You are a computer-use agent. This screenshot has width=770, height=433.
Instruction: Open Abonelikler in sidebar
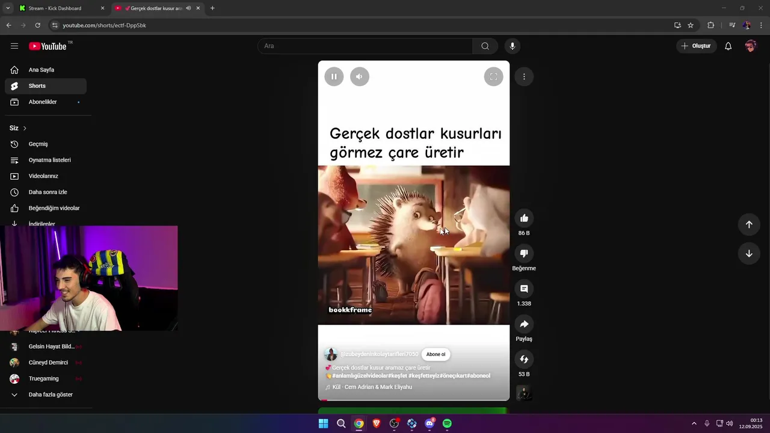point(46,102)
